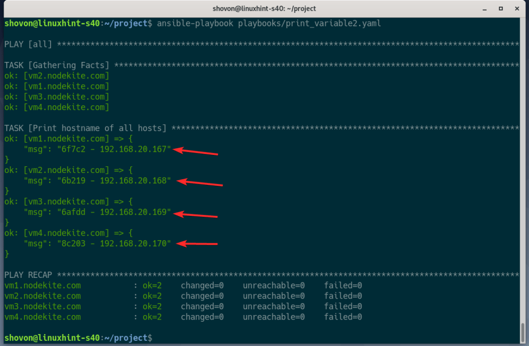This screenshot has height=346, width=529.
Task: Click 'vm4.nodekite.com' in play recap
Action: [x=42, y=317]
